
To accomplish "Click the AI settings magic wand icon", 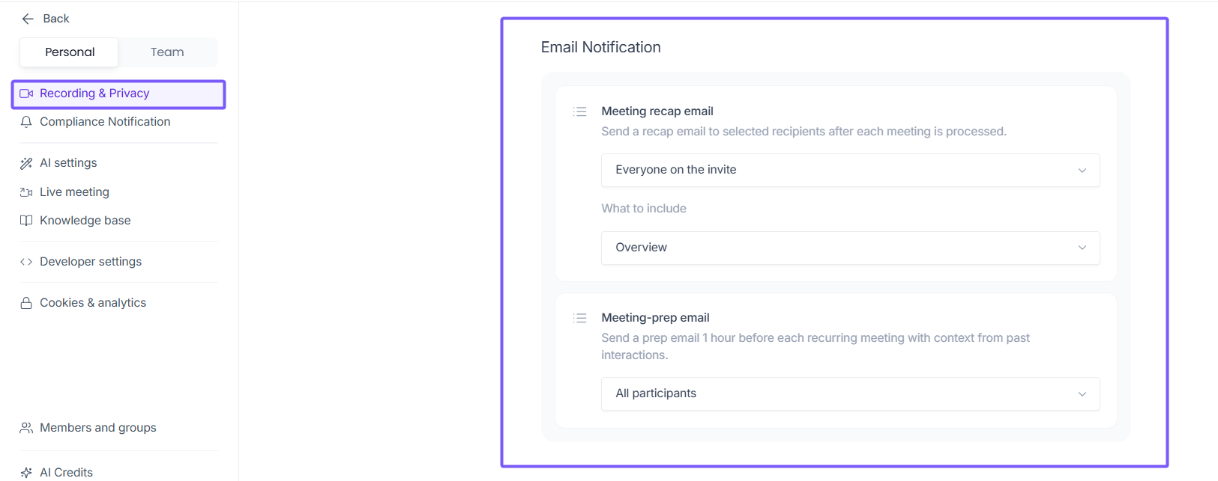I will pyautogui.click(x=26, y=163).
